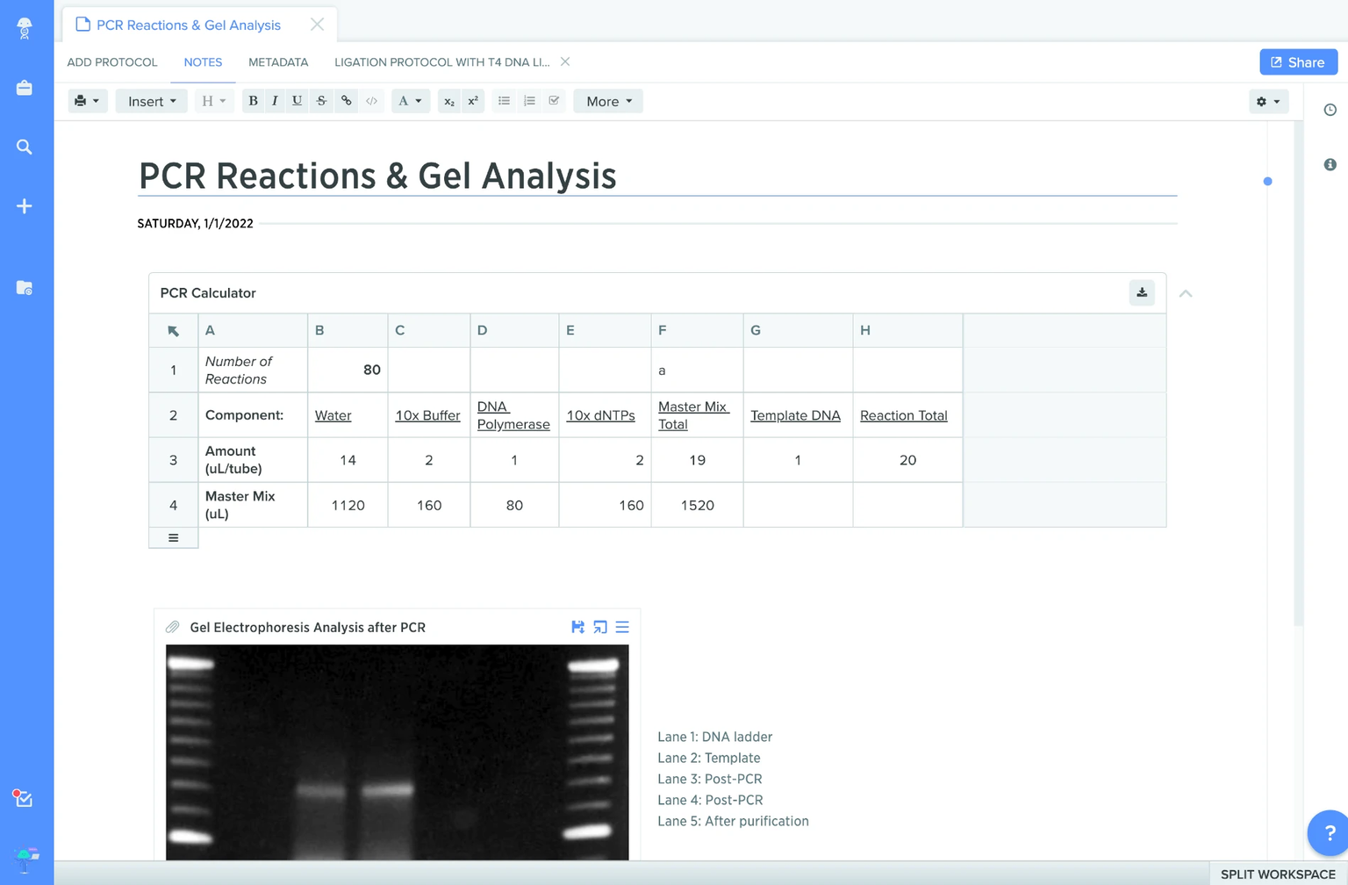Toggle underline text formatting
This screenshot has height=885, width=1348.
[298, 101]
